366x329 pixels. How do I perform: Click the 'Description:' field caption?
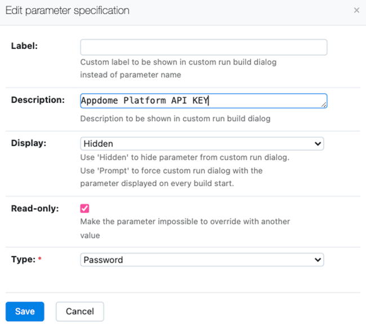tap(38, 100)
